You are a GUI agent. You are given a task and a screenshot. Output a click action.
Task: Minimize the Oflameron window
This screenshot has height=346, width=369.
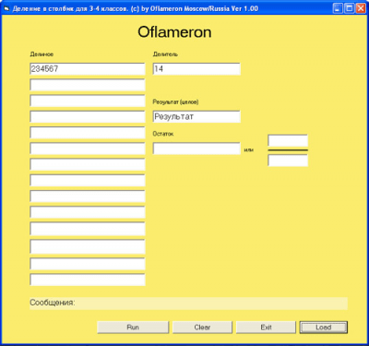338,8
